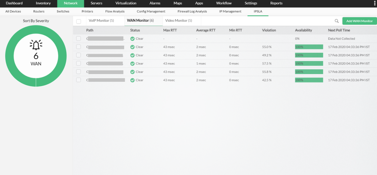The width and height of the screenshot is (377, 175).
Task: Click Clear status icon in 55.0 % row
Action: (x=132, y=47)
